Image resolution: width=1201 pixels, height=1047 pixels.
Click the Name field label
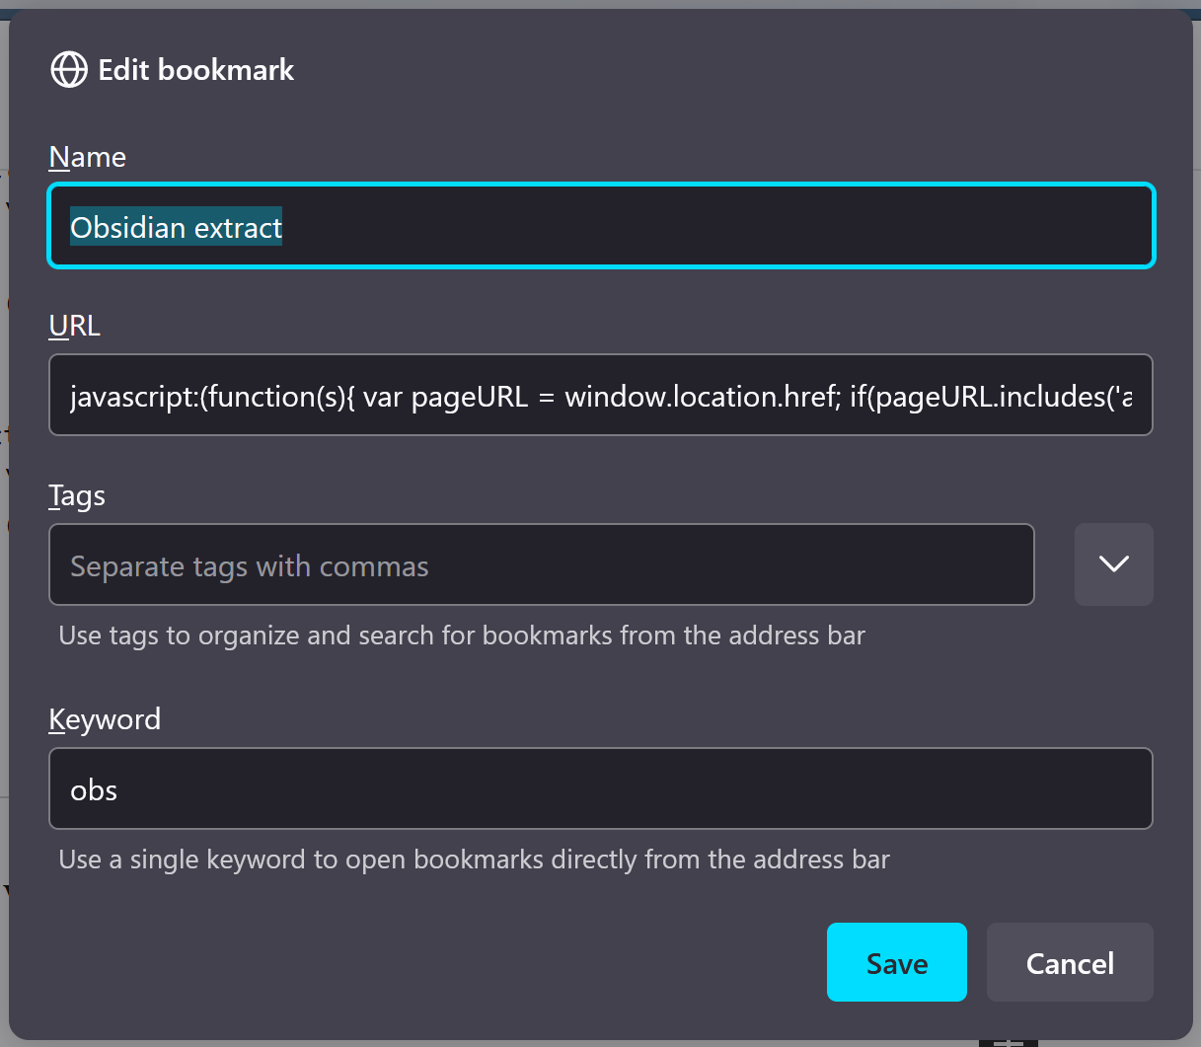[x=88, y=157]
